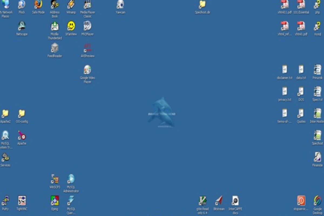This screenshot has width=324, height=216.
Task: Select the Winamp desktop icon
Action: coord(71,5)
